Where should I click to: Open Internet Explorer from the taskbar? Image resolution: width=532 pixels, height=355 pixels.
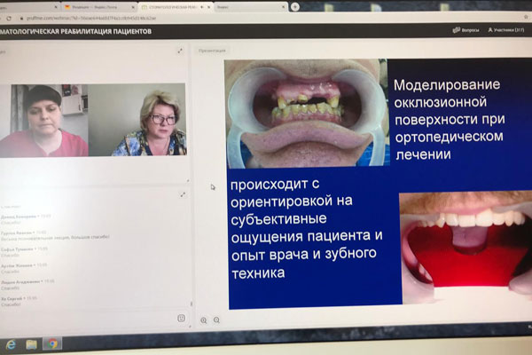(11, 343)
